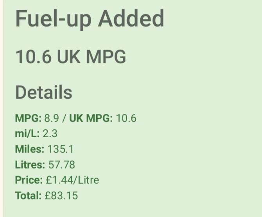Screen dimensions: 262x217
Task: Click the word Added in heading
Action: click(x=131, y=18)
